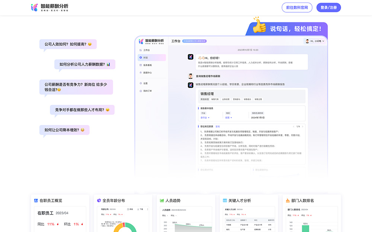
Task: Click the 工作台 sidebar icon
Action: point(141,50)
